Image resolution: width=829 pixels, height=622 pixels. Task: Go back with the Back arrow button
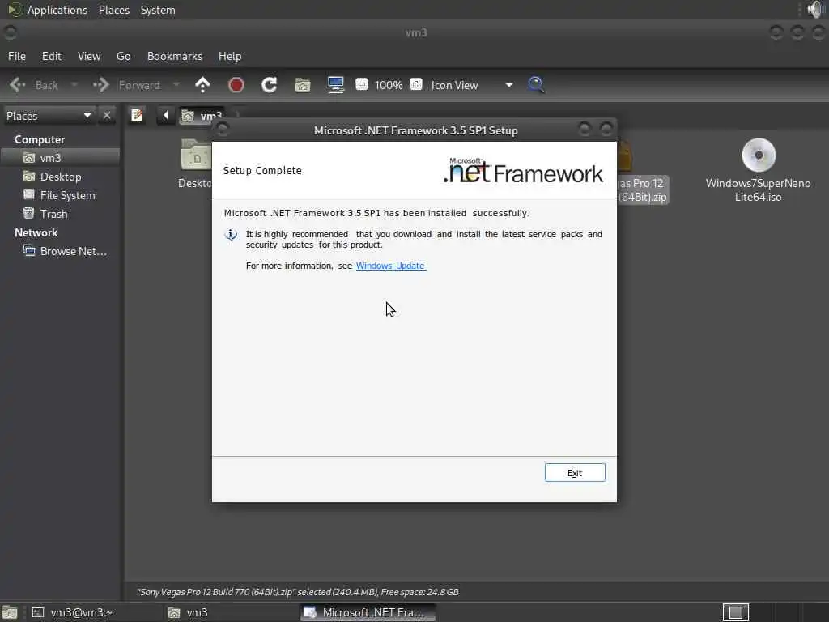(x=34, y=85)
